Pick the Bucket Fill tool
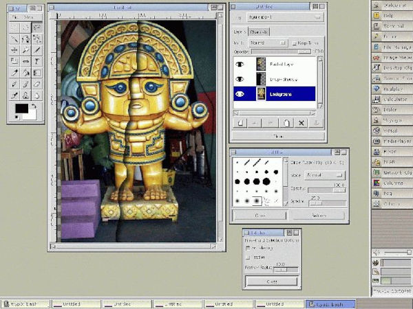 25,73
